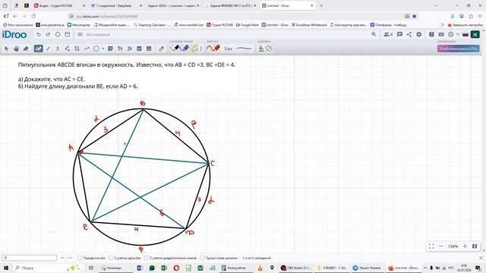Select the active freehand pen tool
The height and width of the screenshot is (273, 486).
point(38,49)
